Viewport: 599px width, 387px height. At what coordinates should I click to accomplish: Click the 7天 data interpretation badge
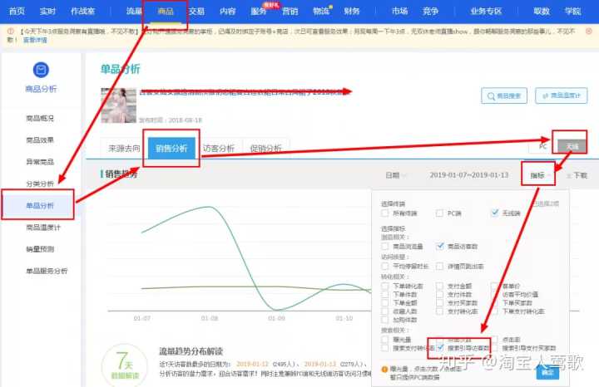pos(123,366)
